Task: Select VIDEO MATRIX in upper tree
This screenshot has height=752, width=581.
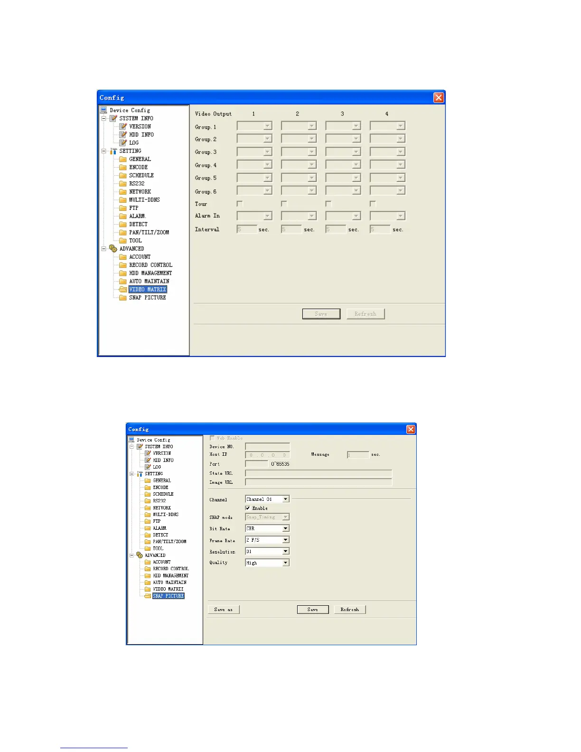Action: [148, 289]
